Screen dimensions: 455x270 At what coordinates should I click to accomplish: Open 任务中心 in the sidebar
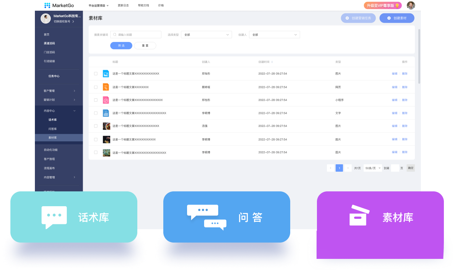[x=54, y=76]
